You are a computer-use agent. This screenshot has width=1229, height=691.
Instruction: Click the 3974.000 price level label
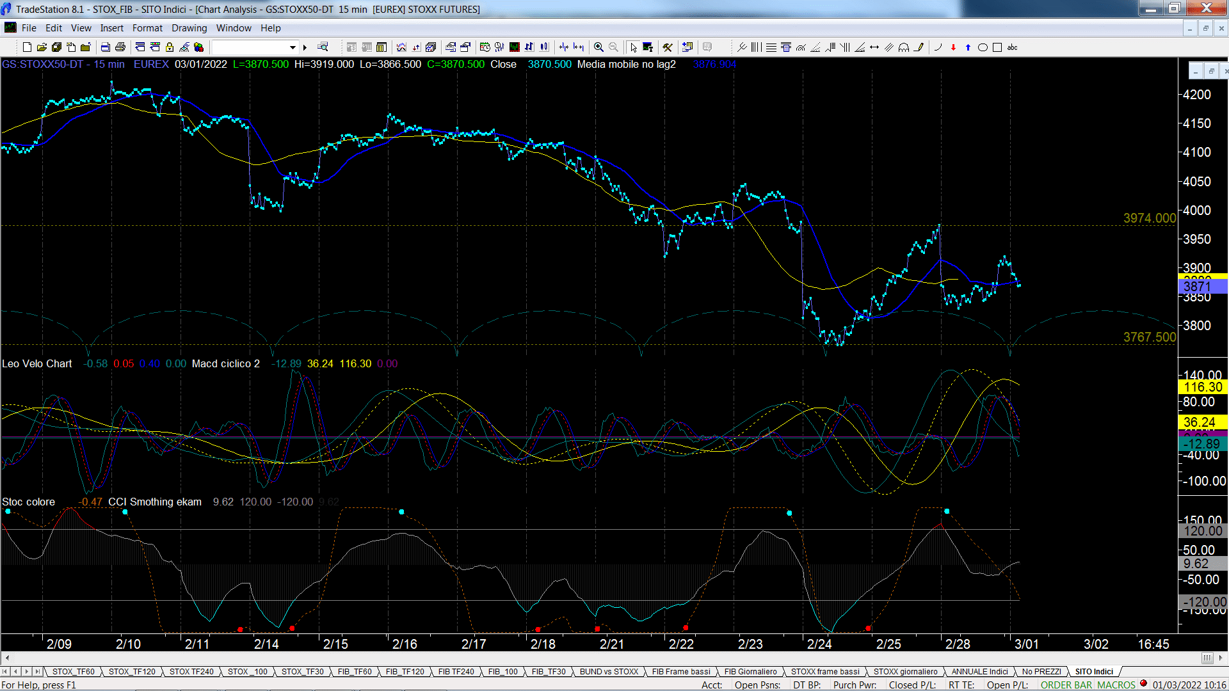pos(1150,218)
